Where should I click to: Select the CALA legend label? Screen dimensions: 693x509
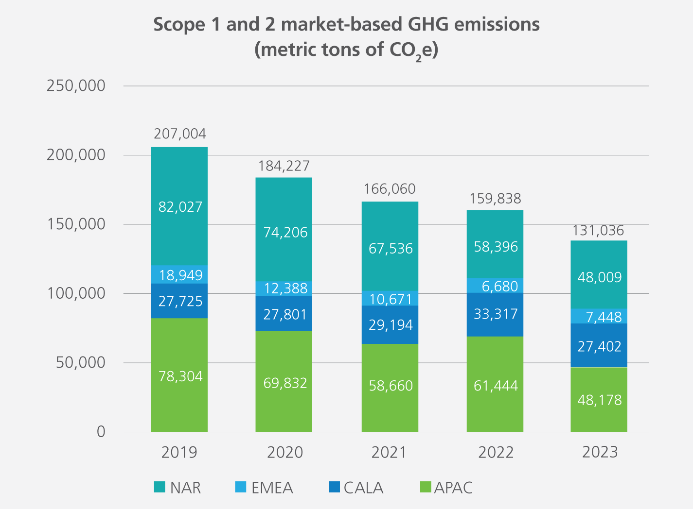pos(363,488)
